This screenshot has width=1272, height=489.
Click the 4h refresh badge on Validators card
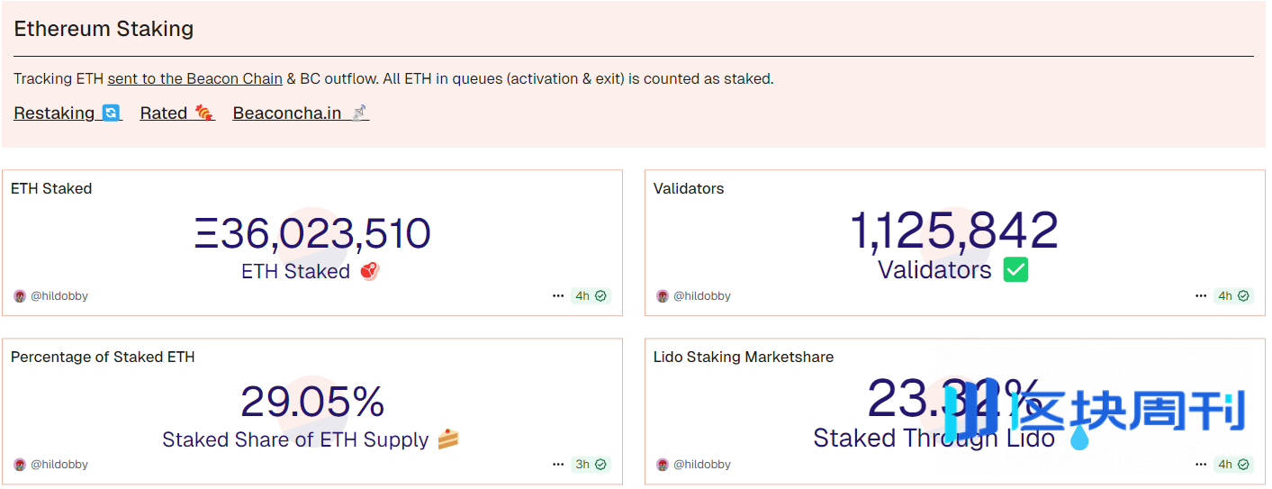coord(1233,295)
